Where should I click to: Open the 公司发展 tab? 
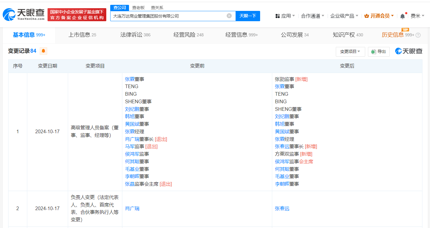(x=295, y=35)
